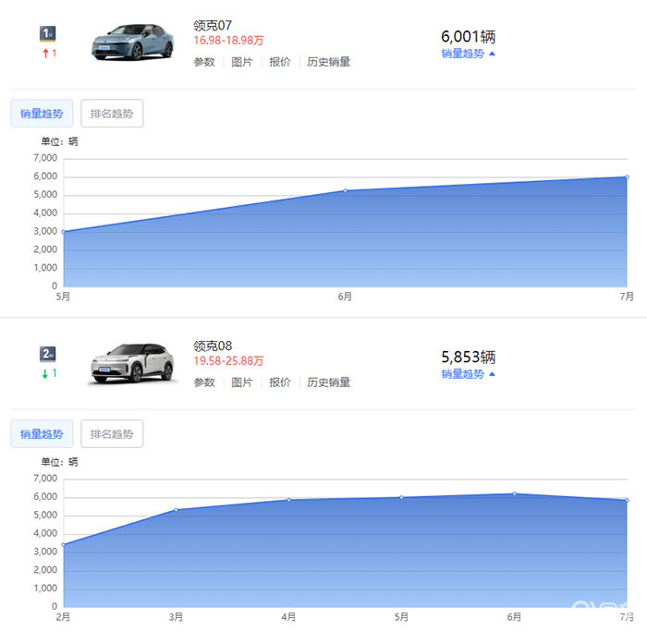Click the 5月 data point on 领克07 chart
This screenshot has height=631, width=647.
pos(64,232)
